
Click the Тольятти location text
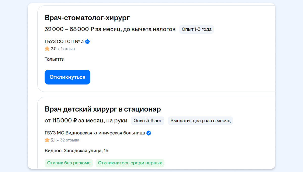55,59
